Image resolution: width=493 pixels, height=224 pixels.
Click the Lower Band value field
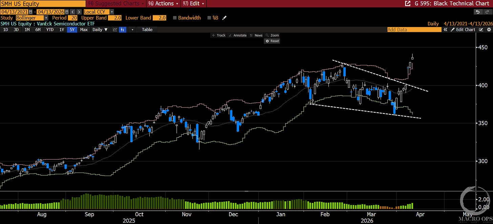click(x=159, y=18)
